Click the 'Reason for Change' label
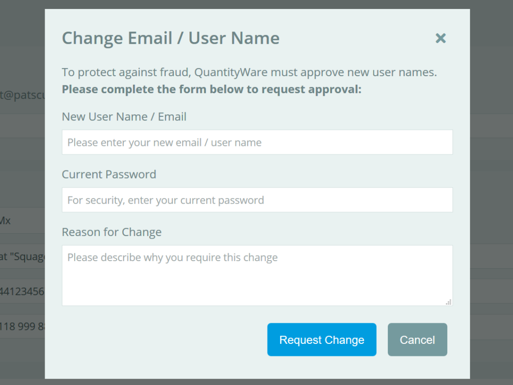This screenshot has height=385, width=513. pyautogui.click(x=112, y=232)
